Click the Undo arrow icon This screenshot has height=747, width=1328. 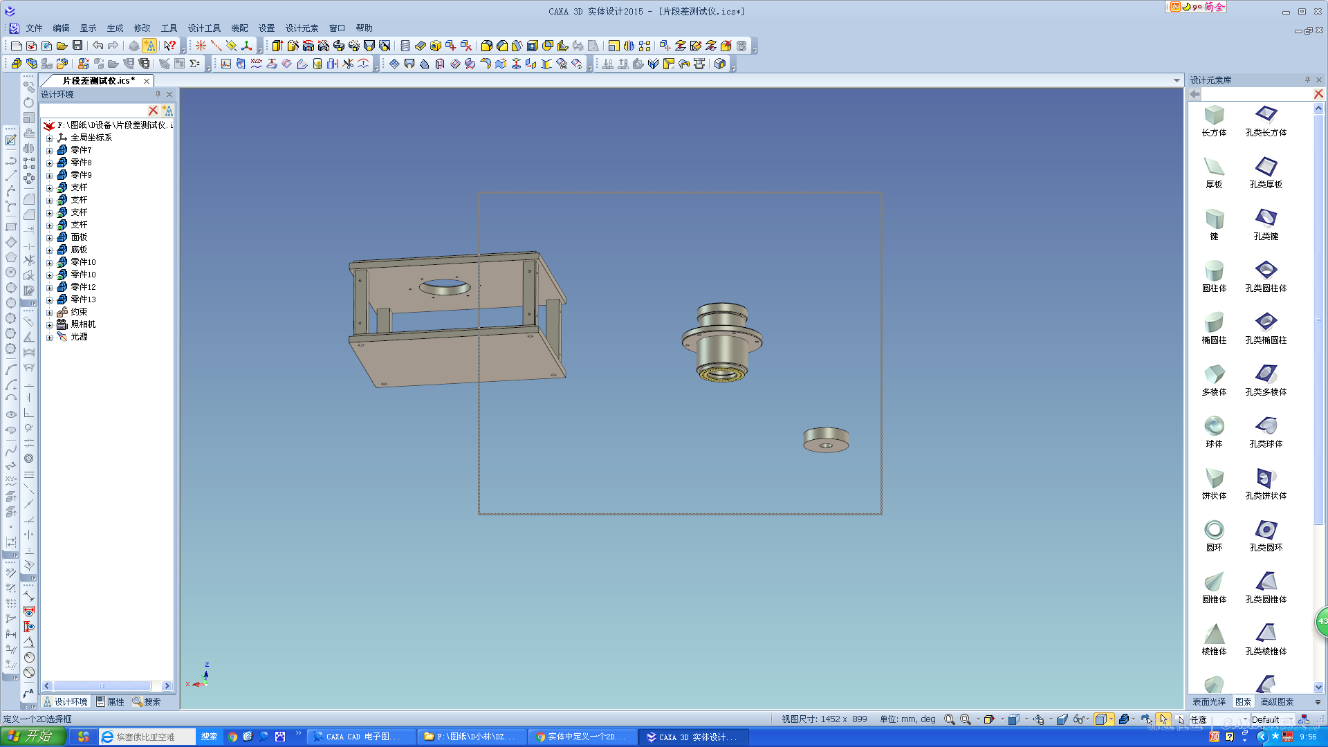pos(98,46)
